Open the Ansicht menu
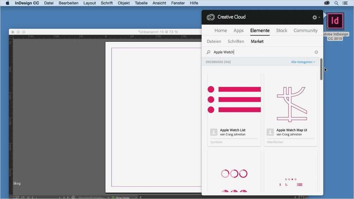The image size is (354, 199). pyautogui.click(x=159, y=3)
